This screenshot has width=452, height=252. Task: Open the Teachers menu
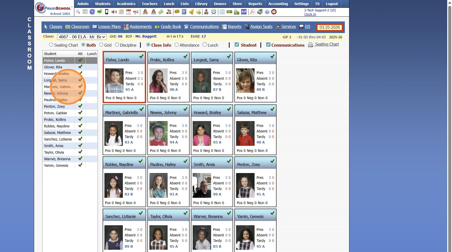point(150,4)
